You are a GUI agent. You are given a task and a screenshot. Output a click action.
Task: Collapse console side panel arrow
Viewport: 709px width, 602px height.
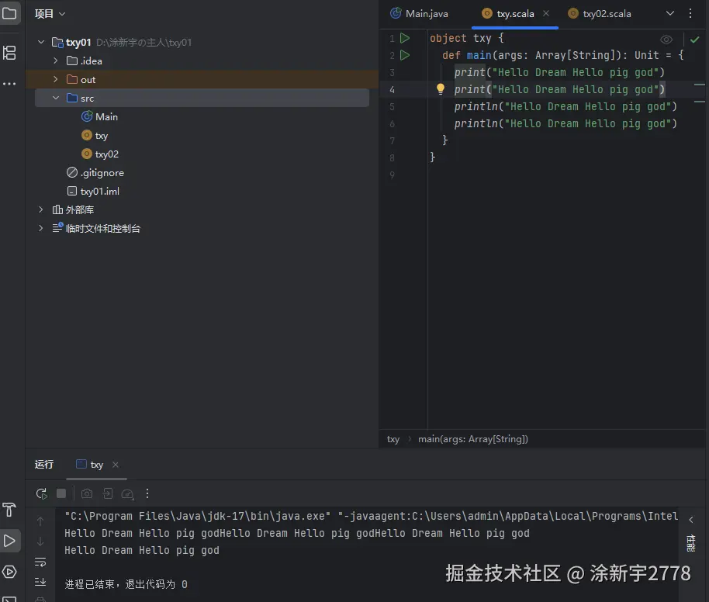click(x=691, y=520)
